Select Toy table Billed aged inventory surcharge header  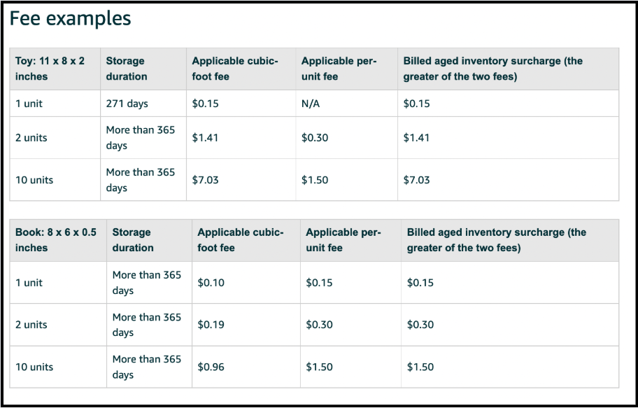point(492,69)
